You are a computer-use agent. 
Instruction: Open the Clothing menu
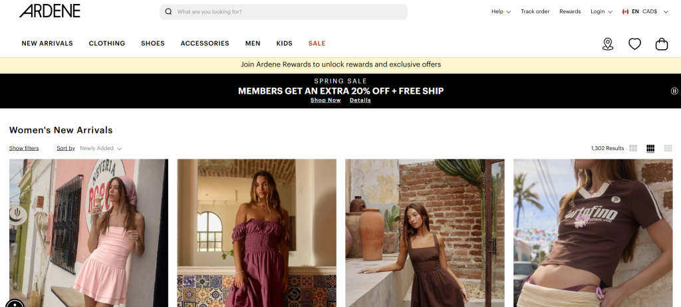[x=107, y=43]
